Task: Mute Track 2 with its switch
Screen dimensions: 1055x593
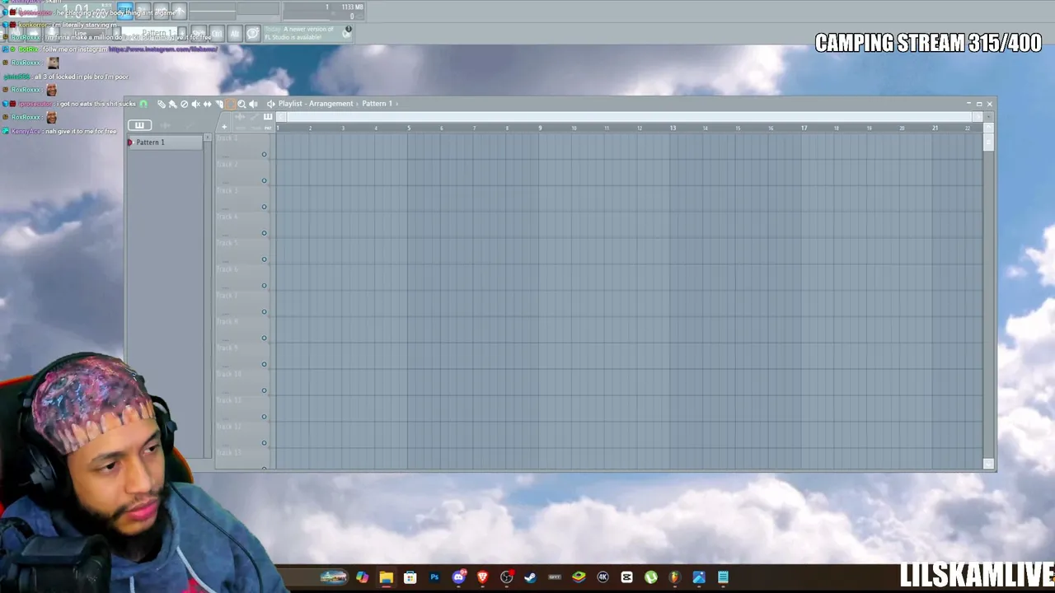Action: tap(265, 180)
